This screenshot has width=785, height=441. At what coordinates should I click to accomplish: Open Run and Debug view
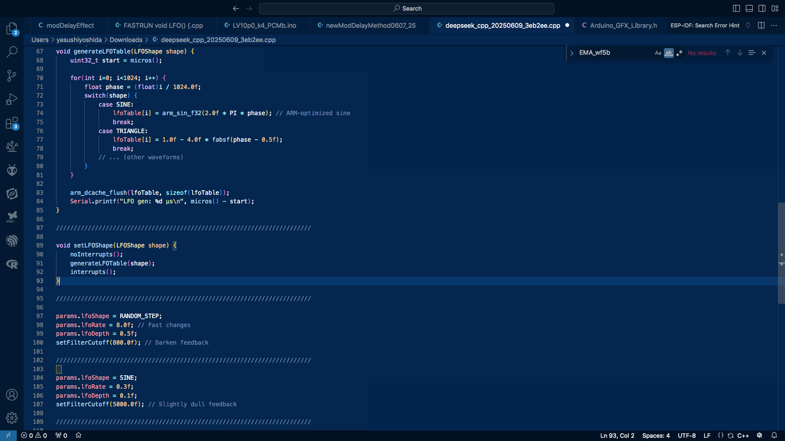pyautogui.click(x=12, y=99)
